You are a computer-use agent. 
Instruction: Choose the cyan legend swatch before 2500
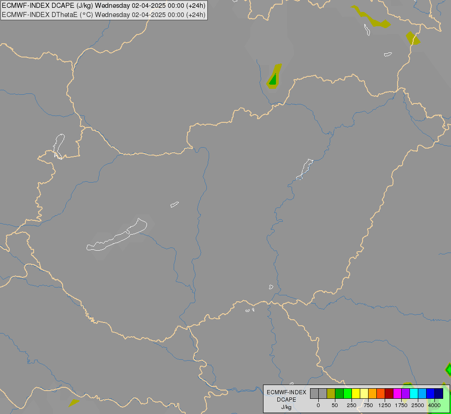tap(414, 393)
